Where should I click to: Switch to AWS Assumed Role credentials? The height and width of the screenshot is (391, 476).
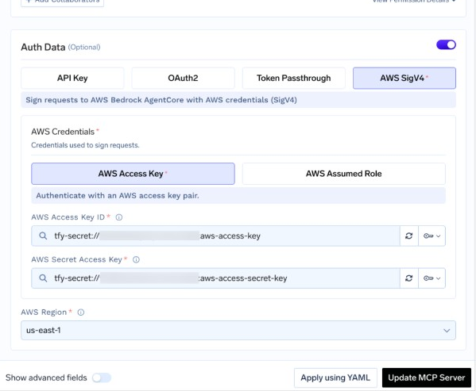tap(343, 174)
